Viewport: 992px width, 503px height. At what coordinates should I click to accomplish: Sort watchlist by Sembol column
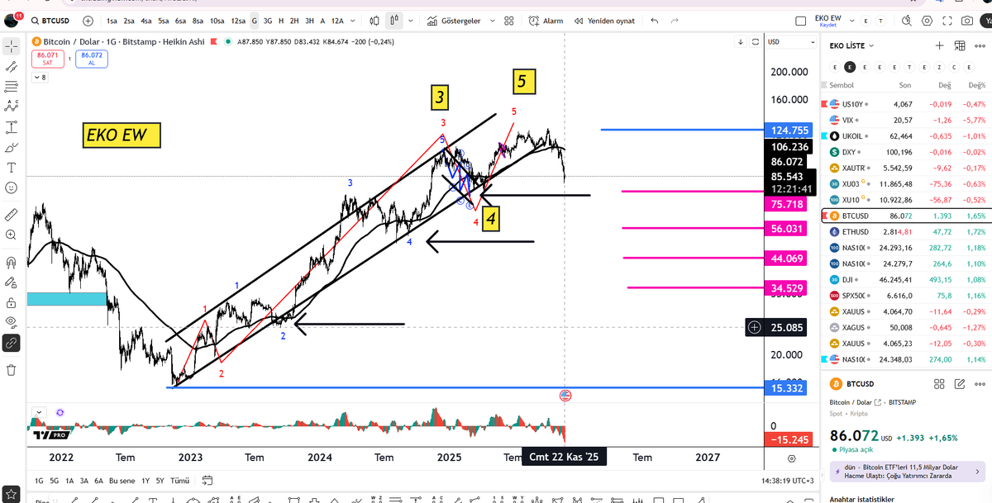pos(842,85)
